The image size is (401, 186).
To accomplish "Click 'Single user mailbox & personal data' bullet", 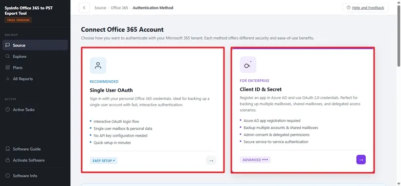I will pos(123,128).
